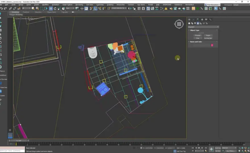The width and height of the screenshot is (250, 153).
Task: Switch to the Freeform ribbon tab
Action: pyautogui.click(x=26, y=12)
